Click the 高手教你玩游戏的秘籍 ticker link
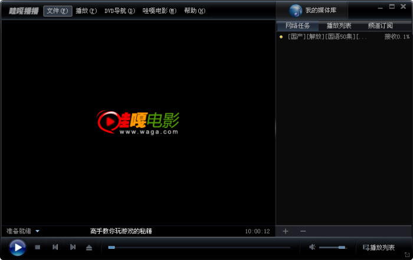The height and width of the screenshot is (260, 413). 121,231
